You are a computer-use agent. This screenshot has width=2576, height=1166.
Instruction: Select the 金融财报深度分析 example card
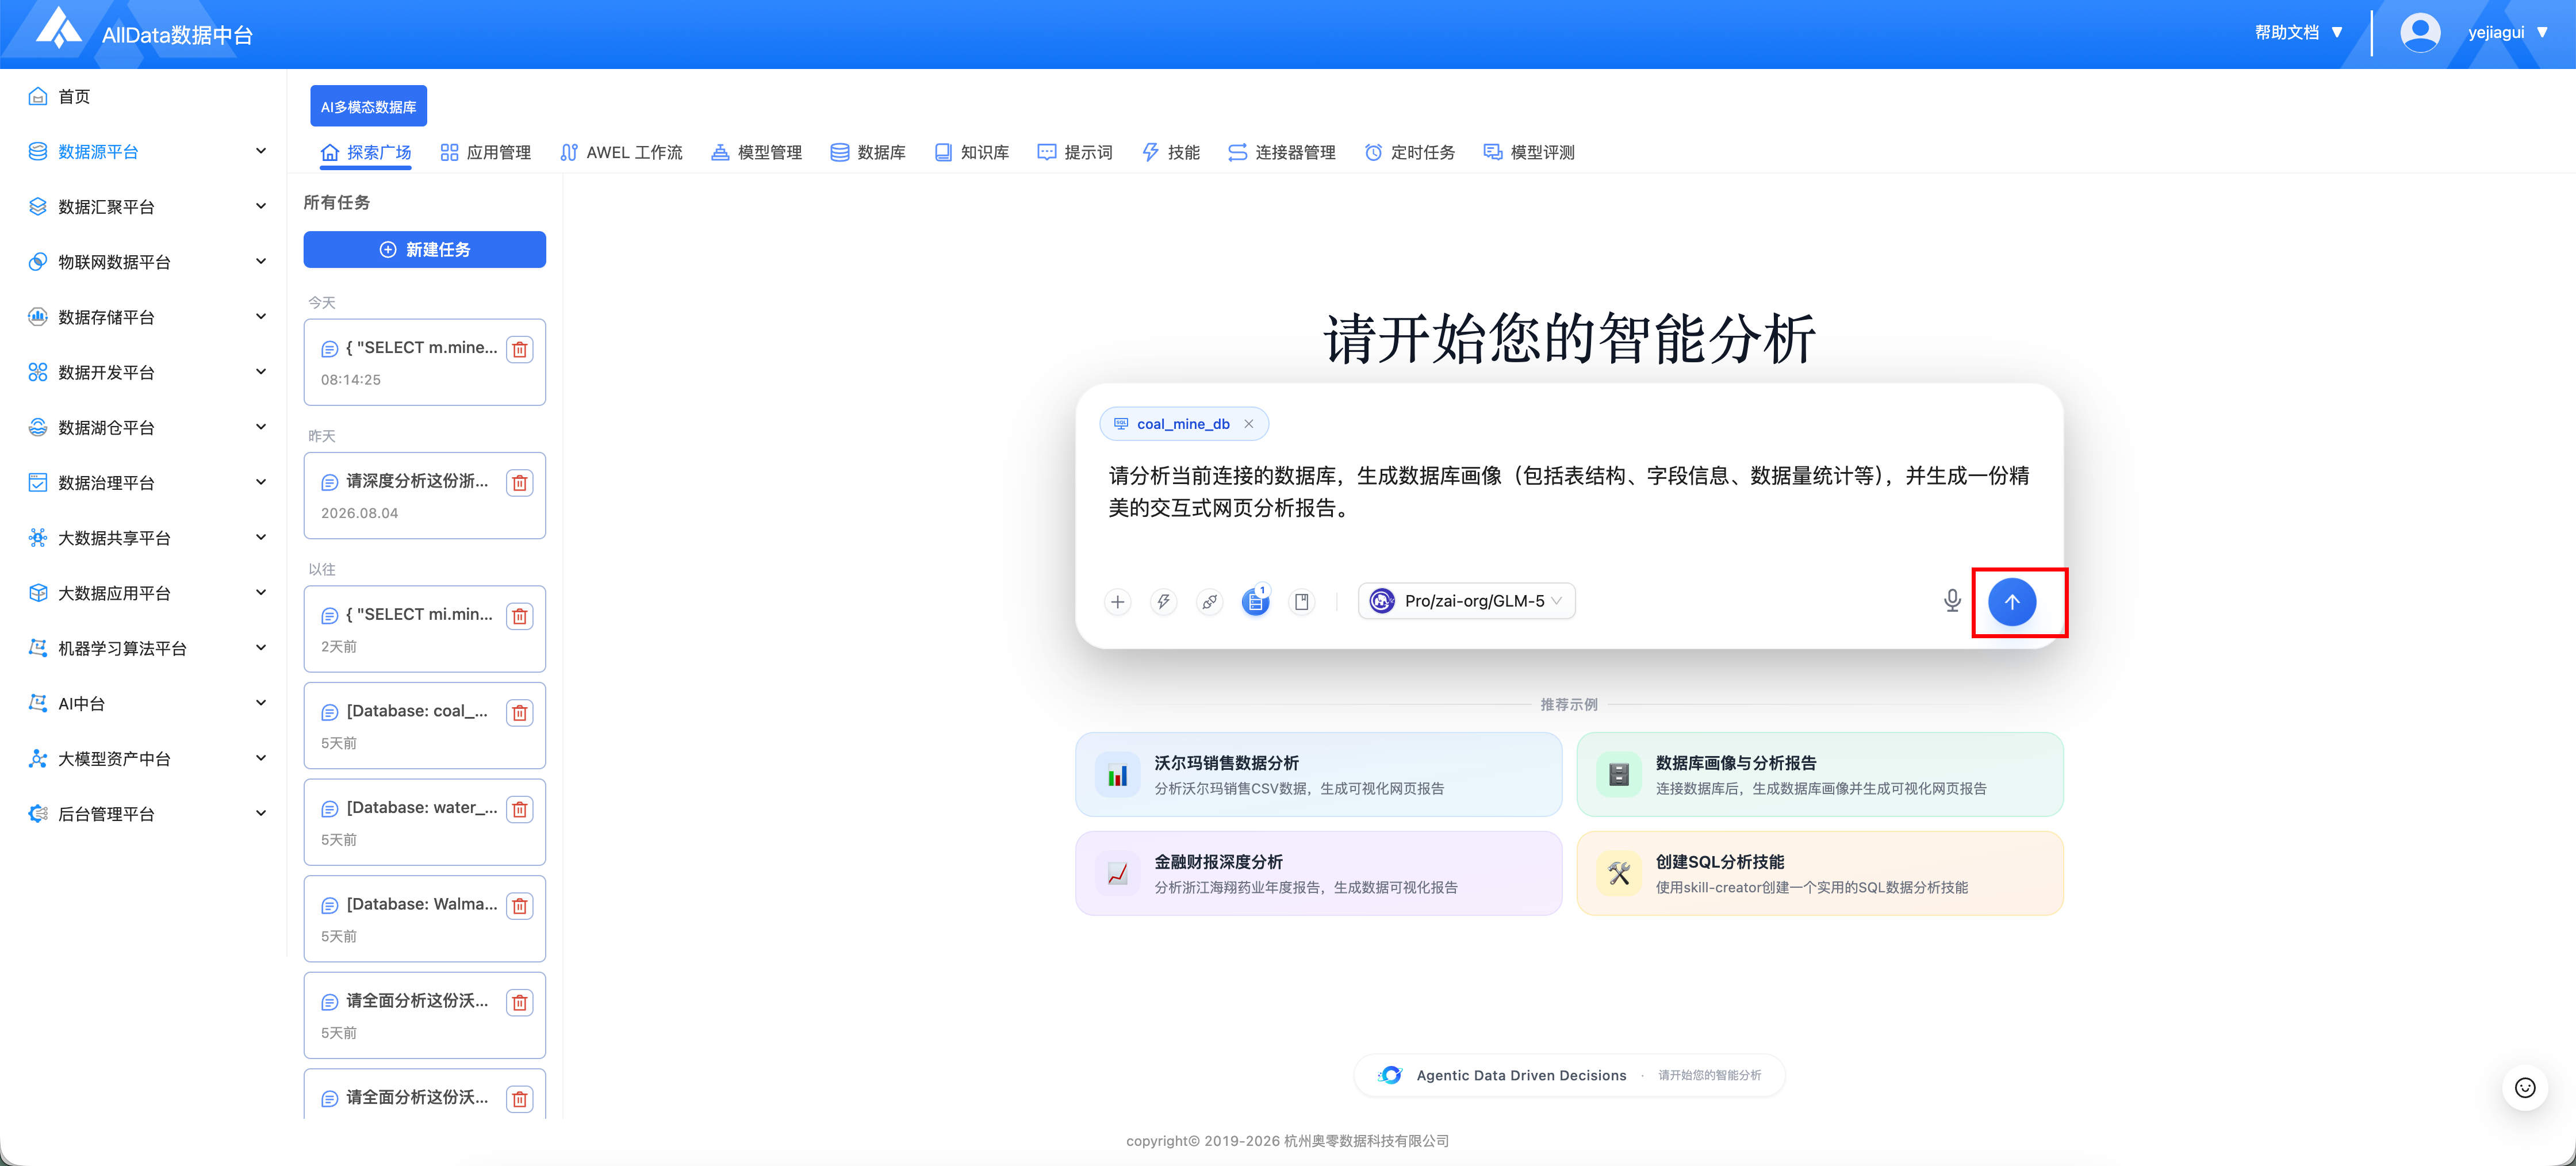[x=1319, y=874]
